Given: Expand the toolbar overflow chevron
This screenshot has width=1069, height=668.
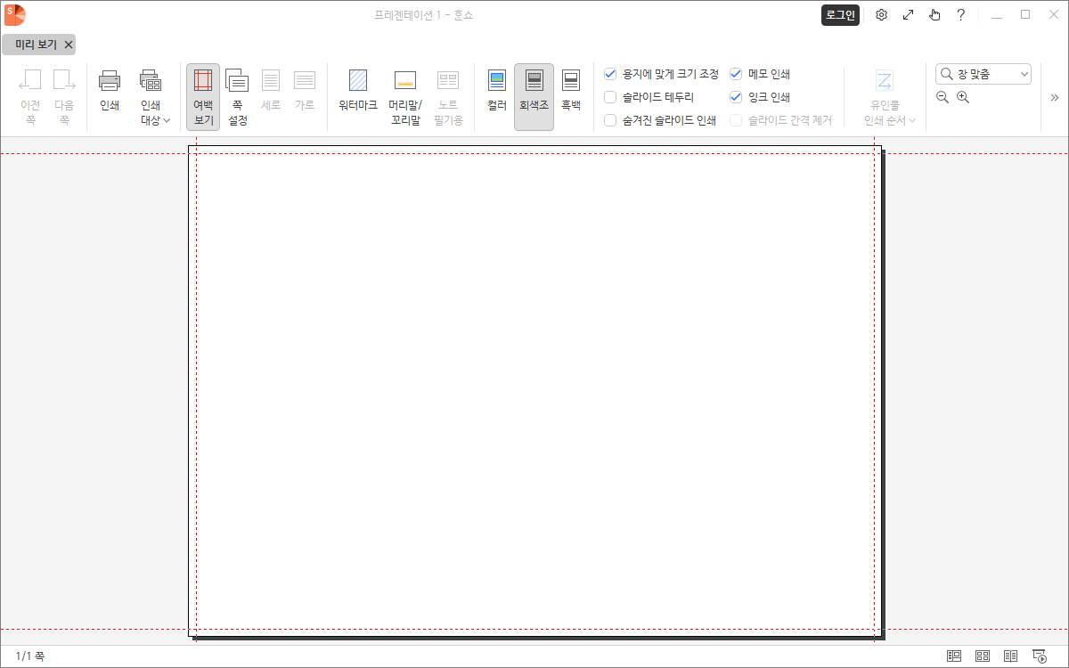Looking at the screenshot, I should tap(1055, 97).
